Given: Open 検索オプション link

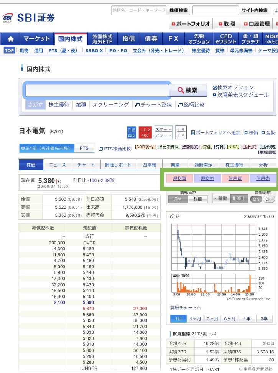Looking at the screenshot, I should point(233,87).
